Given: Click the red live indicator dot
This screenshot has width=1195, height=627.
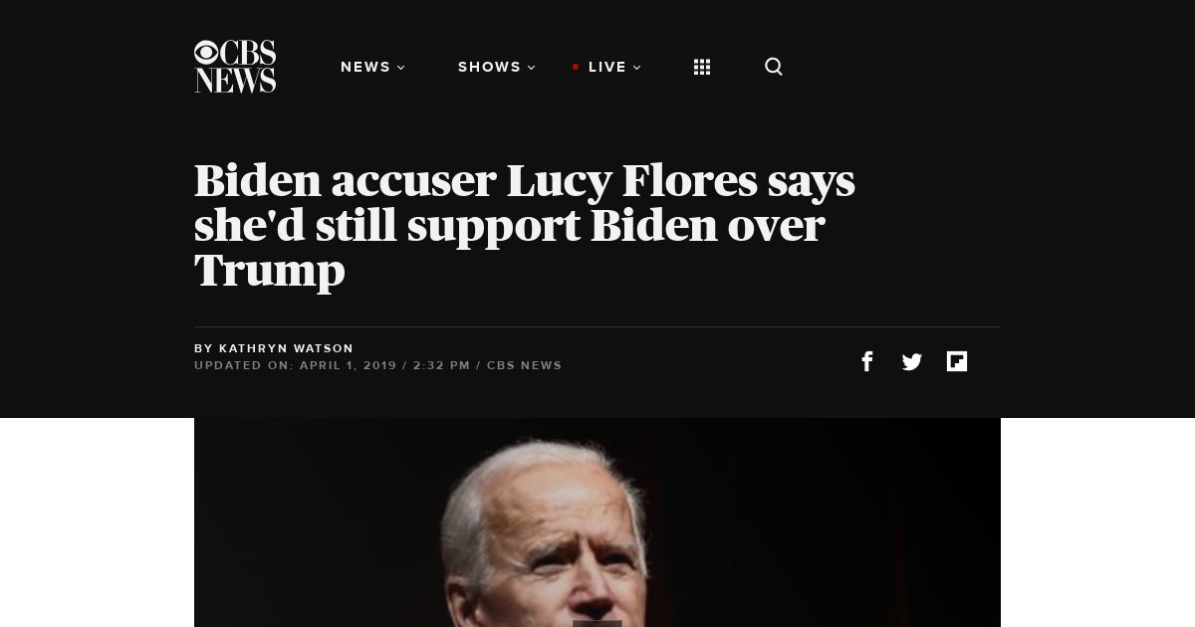Looking at the screenshot, I should pos(576,67).
